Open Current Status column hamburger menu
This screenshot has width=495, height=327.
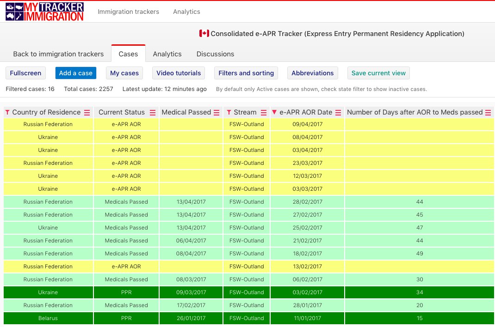153,113
